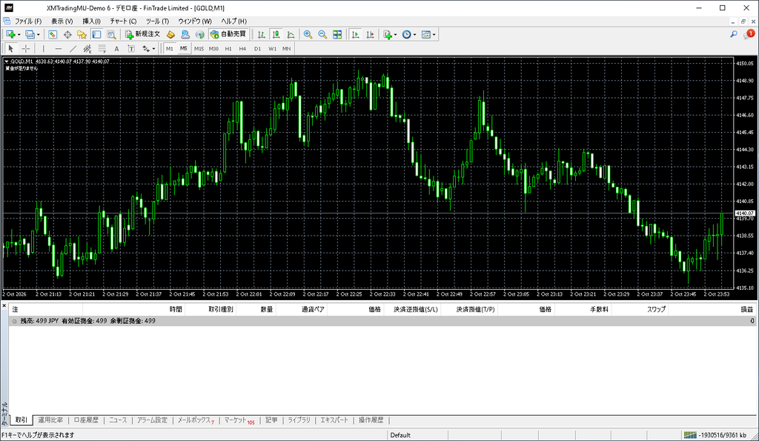The width and height of the screenshot is (759, 441).
Task: Zoom out of the chart
Action: click(x=322, y=34)
